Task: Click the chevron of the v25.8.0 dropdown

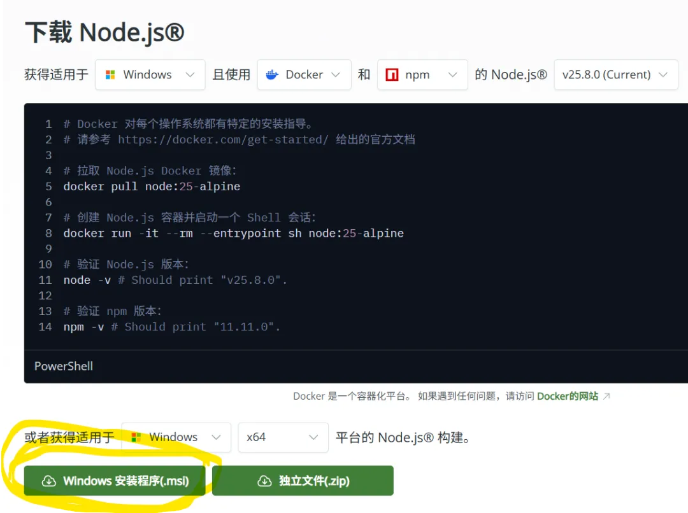Action: click(x=663, y=75)
